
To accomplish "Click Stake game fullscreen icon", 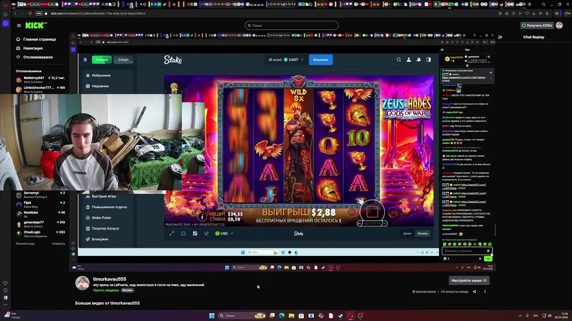I will click(172, 234).
